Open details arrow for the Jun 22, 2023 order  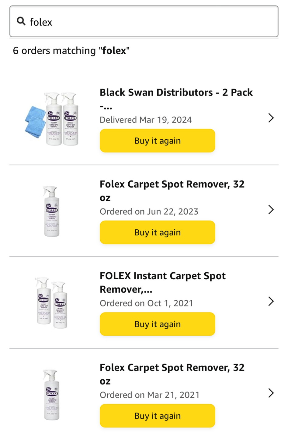point(271,210)
